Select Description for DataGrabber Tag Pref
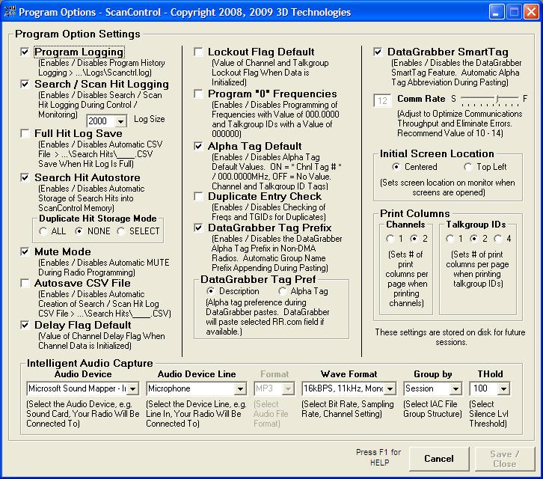Screen dimensions: 543x479 point(210,291)
